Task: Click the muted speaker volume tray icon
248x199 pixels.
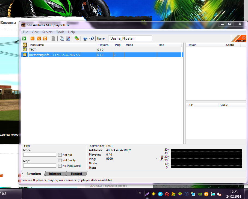Action: pos(219,194)
